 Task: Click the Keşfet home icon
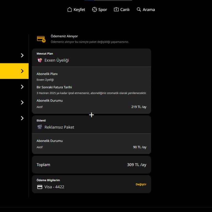point(70,10)
